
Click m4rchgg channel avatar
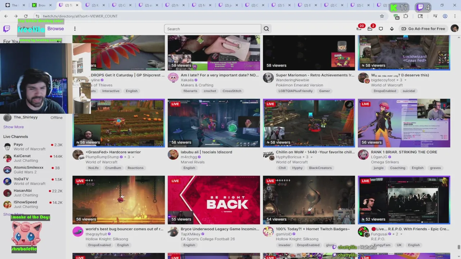[x=173, y=155]
